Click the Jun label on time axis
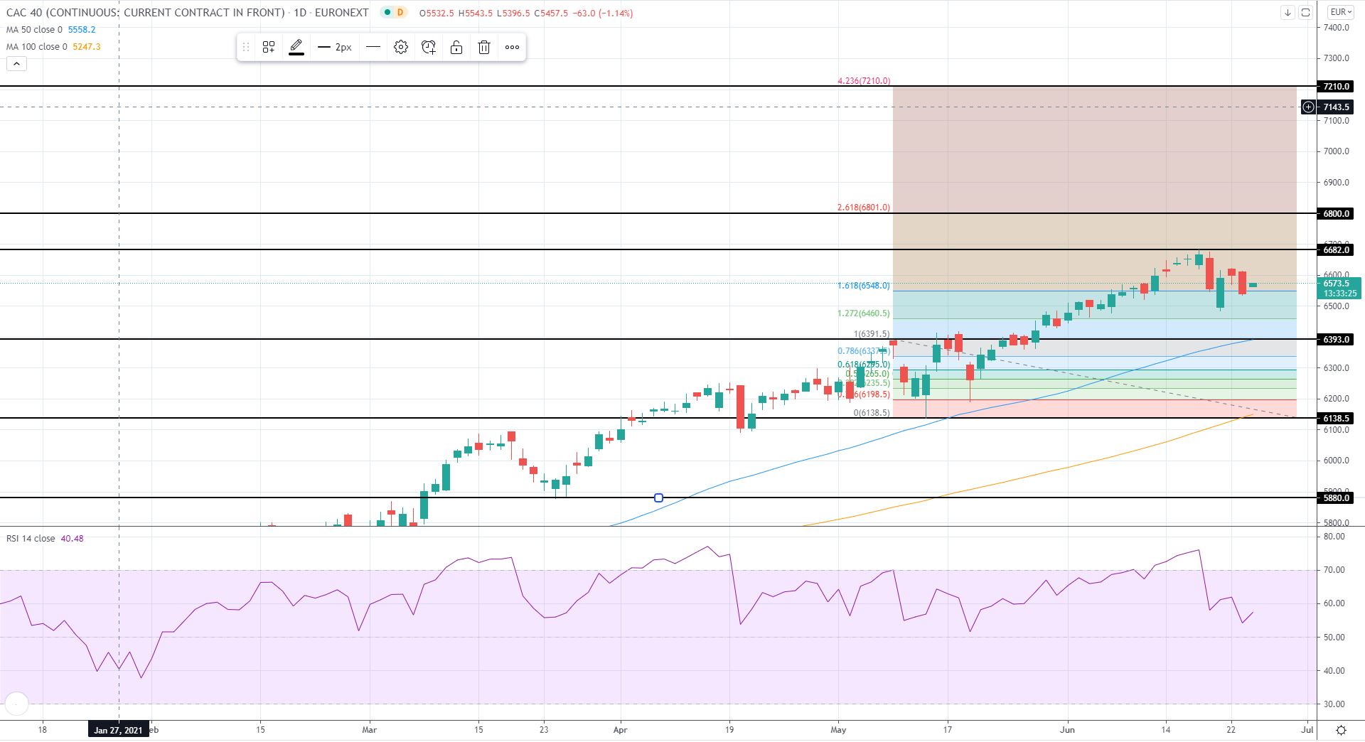The height and width of the screenshot is (742, 1365). (1067, 729)
